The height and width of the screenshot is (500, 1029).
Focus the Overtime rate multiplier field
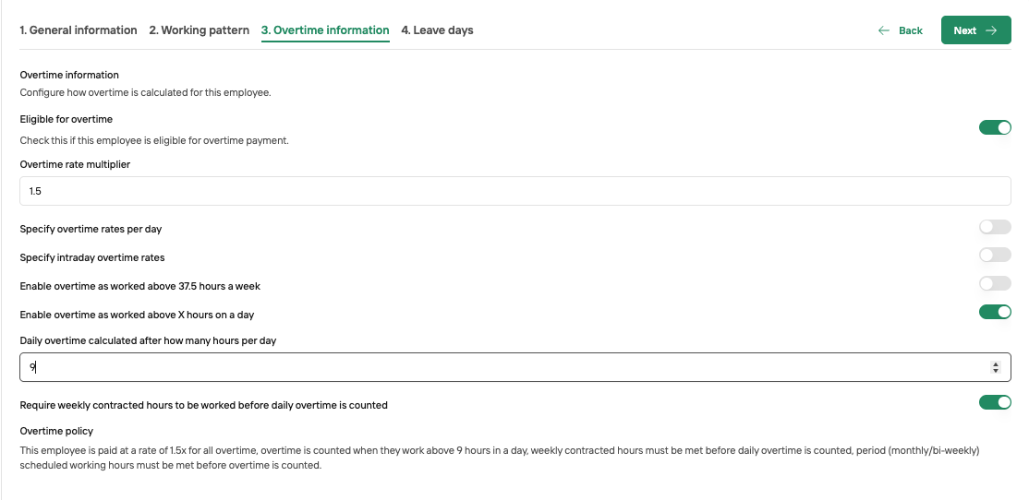(515, 191)
